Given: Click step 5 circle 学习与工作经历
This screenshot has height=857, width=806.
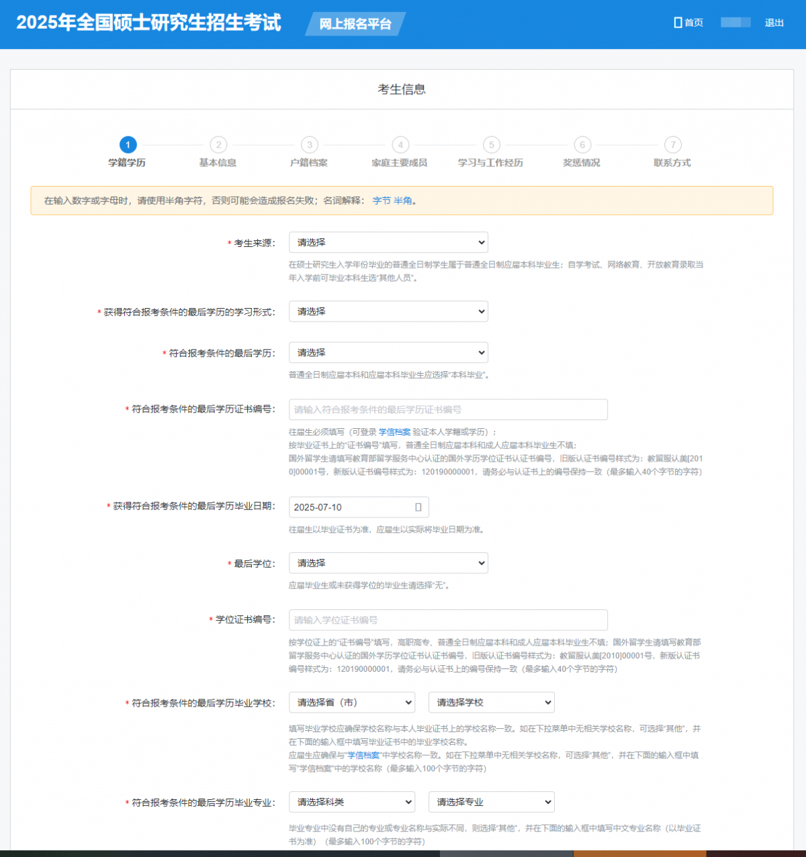Looking at the screenshot, I should click(x=491, y=145).
